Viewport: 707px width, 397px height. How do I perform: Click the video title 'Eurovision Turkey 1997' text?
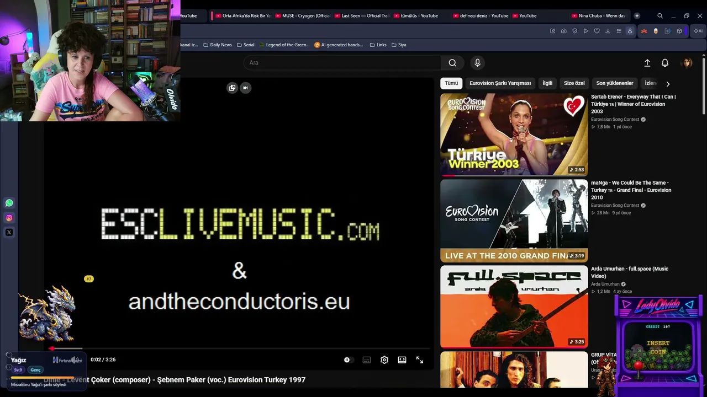(x=267, y=380)
